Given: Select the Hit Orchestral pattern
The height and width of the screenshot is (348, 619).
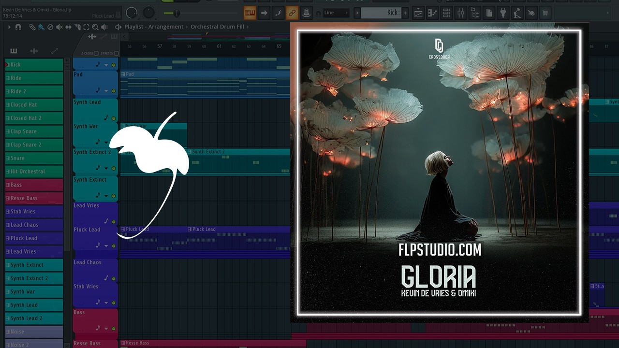Looking at the screenshot, I should tap(34, 171).
